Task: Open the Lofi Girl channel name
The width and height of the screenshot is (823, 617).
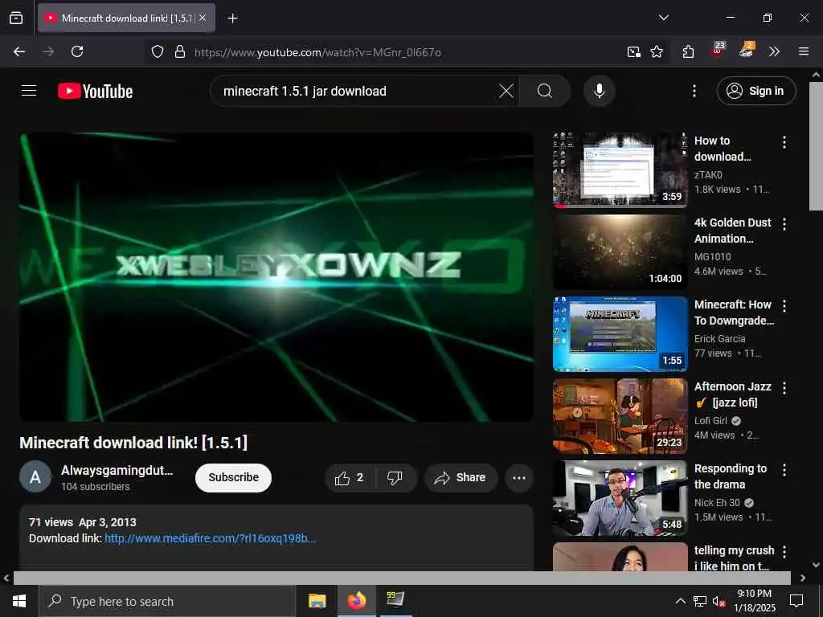Action: pyautogui.click(x=710, y=421)
